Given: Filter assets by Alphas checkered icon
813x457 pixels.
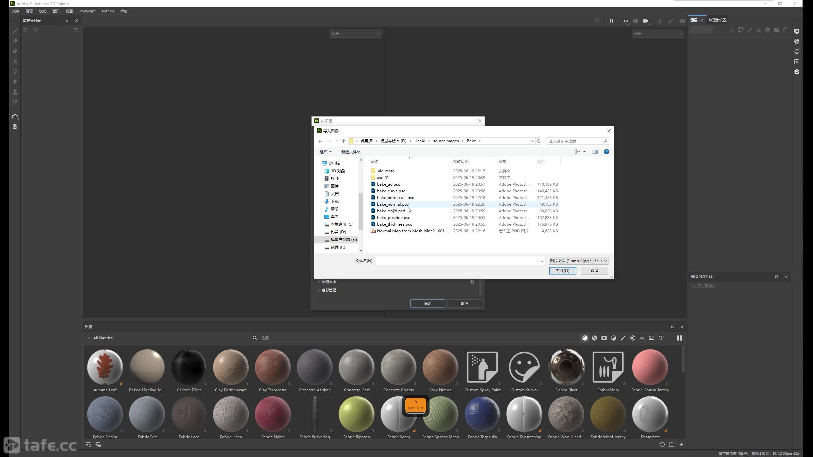Looking at the screenshot, I should pyautogui.click(x=633, y=338).
